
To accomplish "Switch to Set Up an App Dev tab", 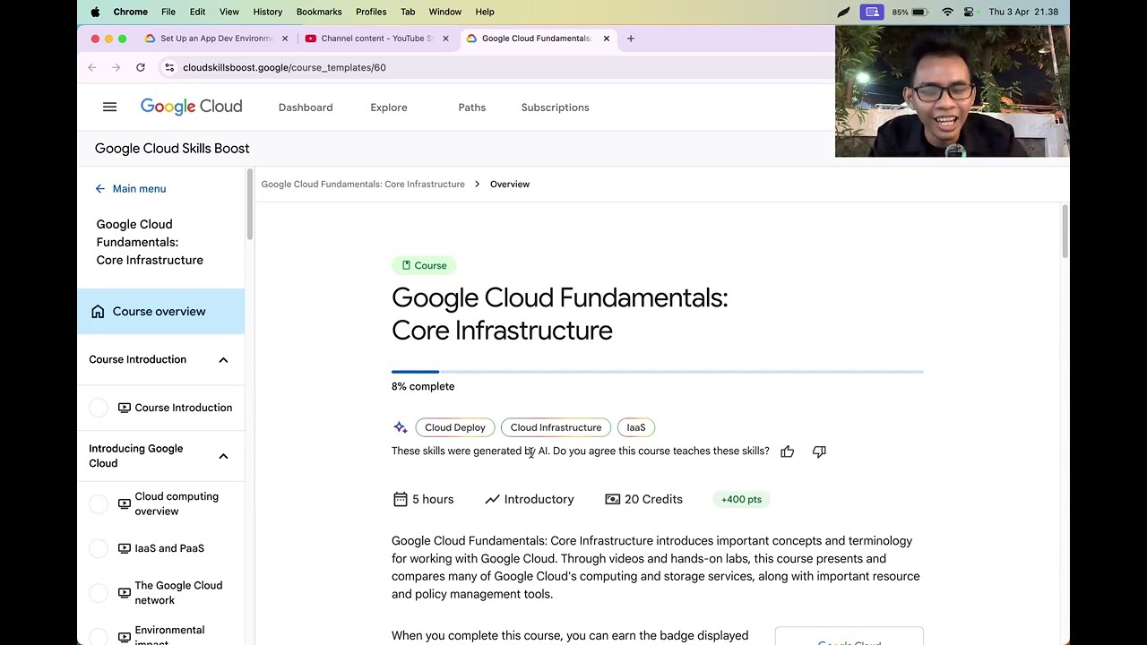I will [x=216, y=39].
